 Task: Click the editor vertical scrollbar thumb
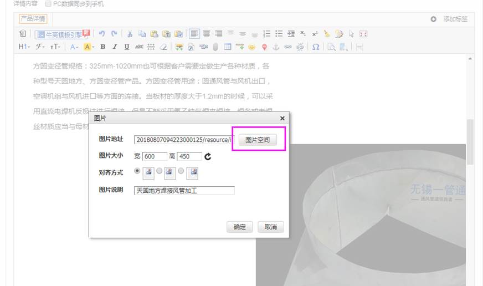tap(470, 142)
